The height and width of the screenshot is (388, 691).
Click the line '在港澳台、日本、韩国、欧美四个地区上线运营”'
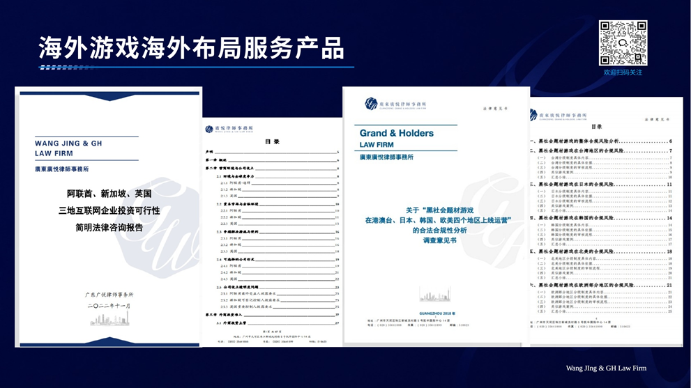pyautogui.click(x=438, y=220)
